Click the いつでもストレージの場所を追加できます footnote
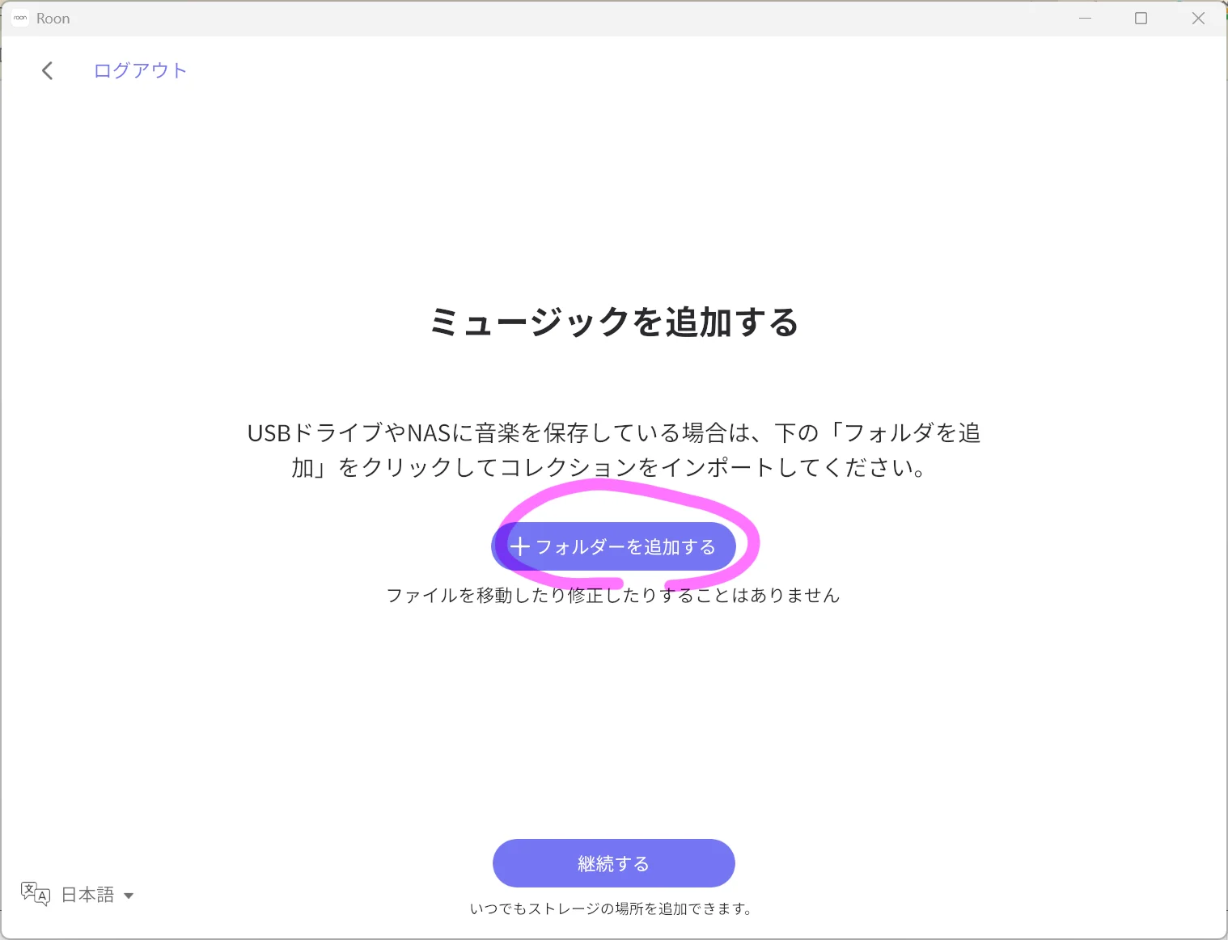The width and height of the screenshot is (1228, 940). coord(612,909)
